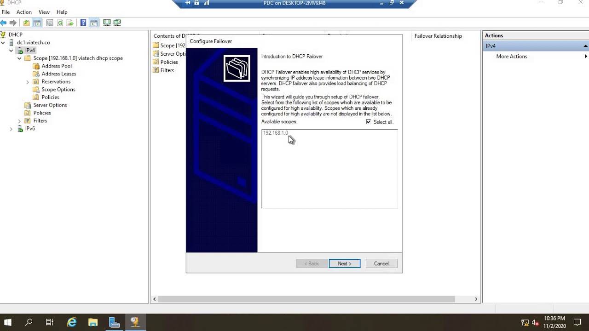
Task: Expand the Reservations node
Action: tap(28, 82)
